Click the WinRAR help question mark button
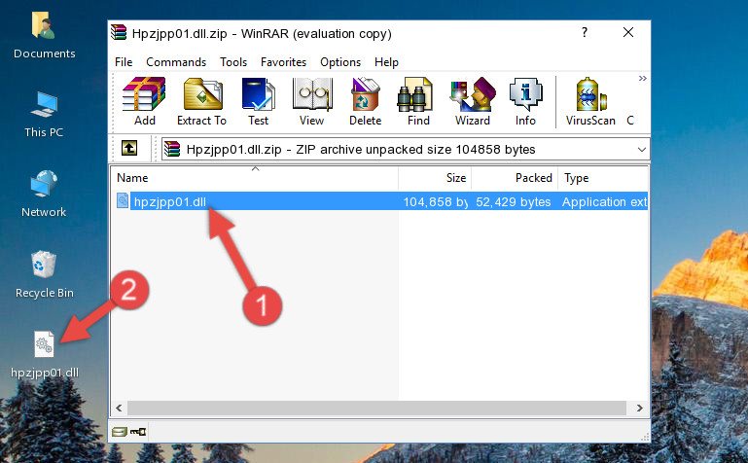 [x=585, y=32]
